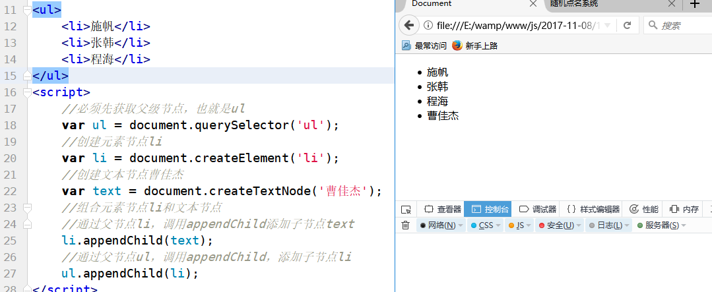Open a new tab with the plus button
This screenshot has height=292, width=712.
[x=694, y=4]
